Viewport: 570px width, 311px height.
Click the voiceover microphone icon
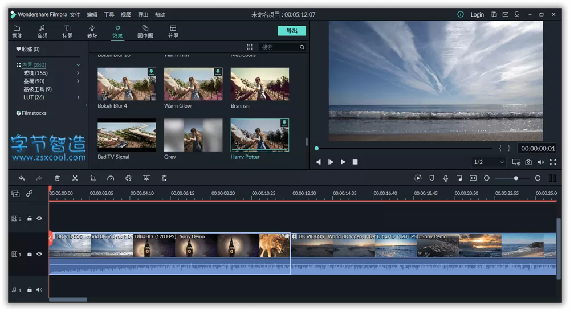445,178
